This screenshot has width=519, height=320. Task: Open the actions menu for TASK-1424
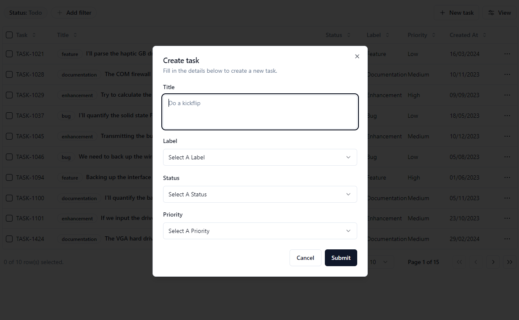coord(507,238)
